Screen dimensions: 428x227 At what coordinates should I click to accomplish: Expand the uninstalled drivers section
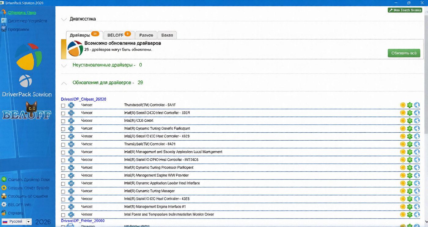[x=64, y=66]
